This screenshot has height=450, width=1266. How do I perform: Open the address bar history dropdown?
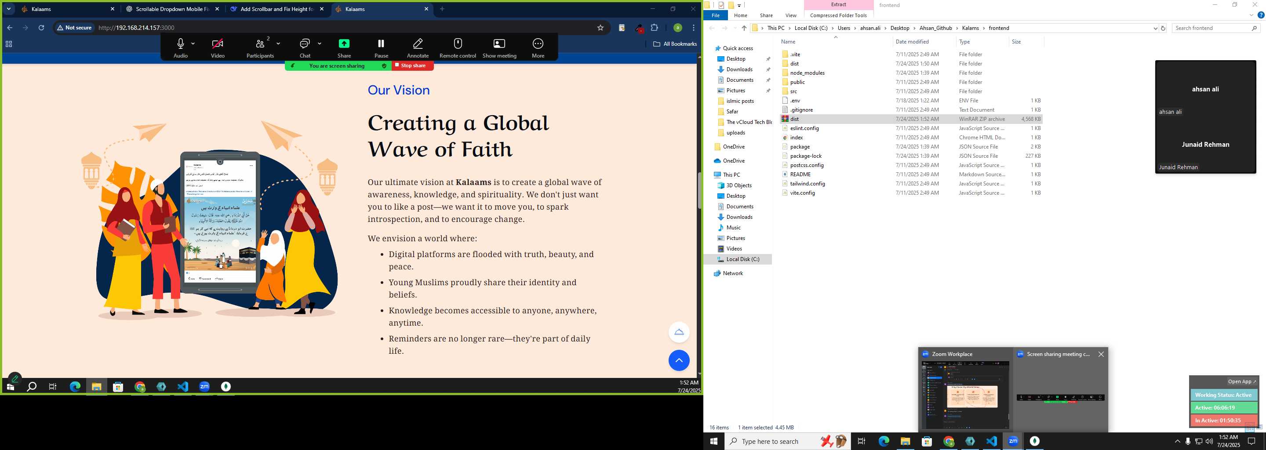(1155, 28)
